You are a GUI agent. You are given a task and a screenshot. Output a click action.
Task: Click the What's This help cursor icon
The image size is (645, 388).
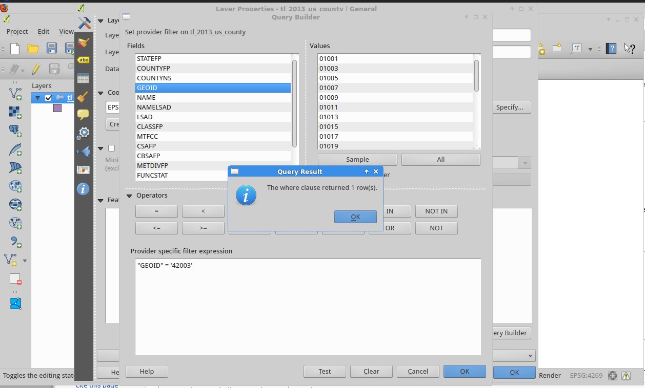[x=629, y=49]
